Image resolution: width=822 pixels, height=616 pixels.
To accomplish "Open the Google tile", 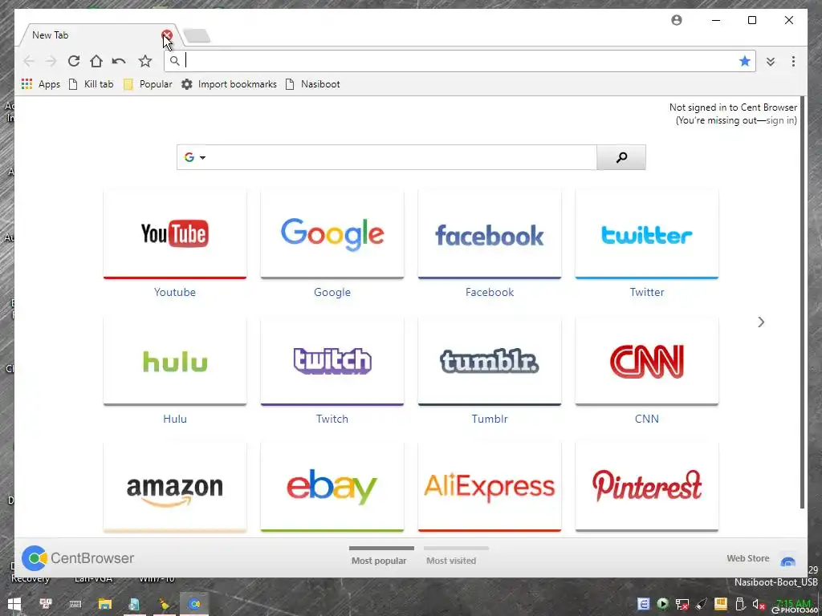I will 332,234.
